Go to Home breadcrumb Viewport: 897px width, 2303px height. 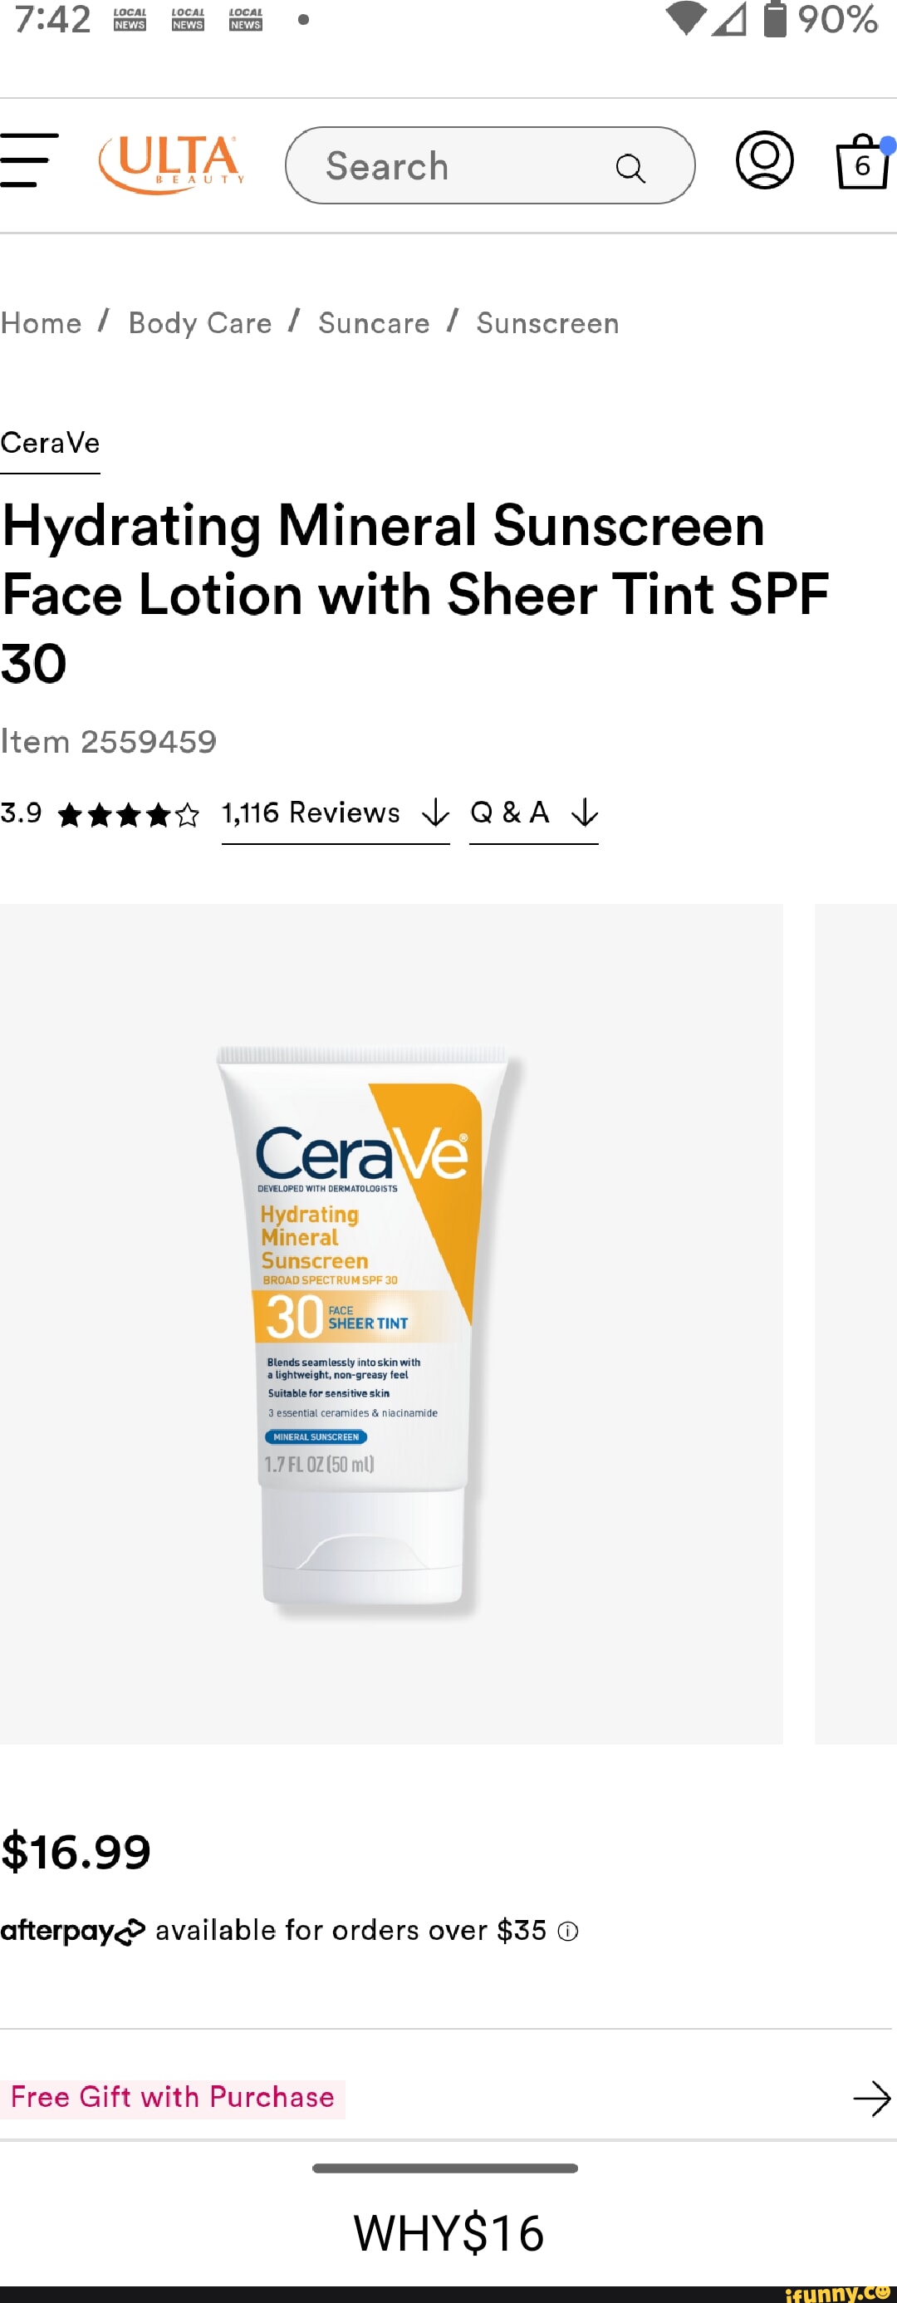point(41,322)
